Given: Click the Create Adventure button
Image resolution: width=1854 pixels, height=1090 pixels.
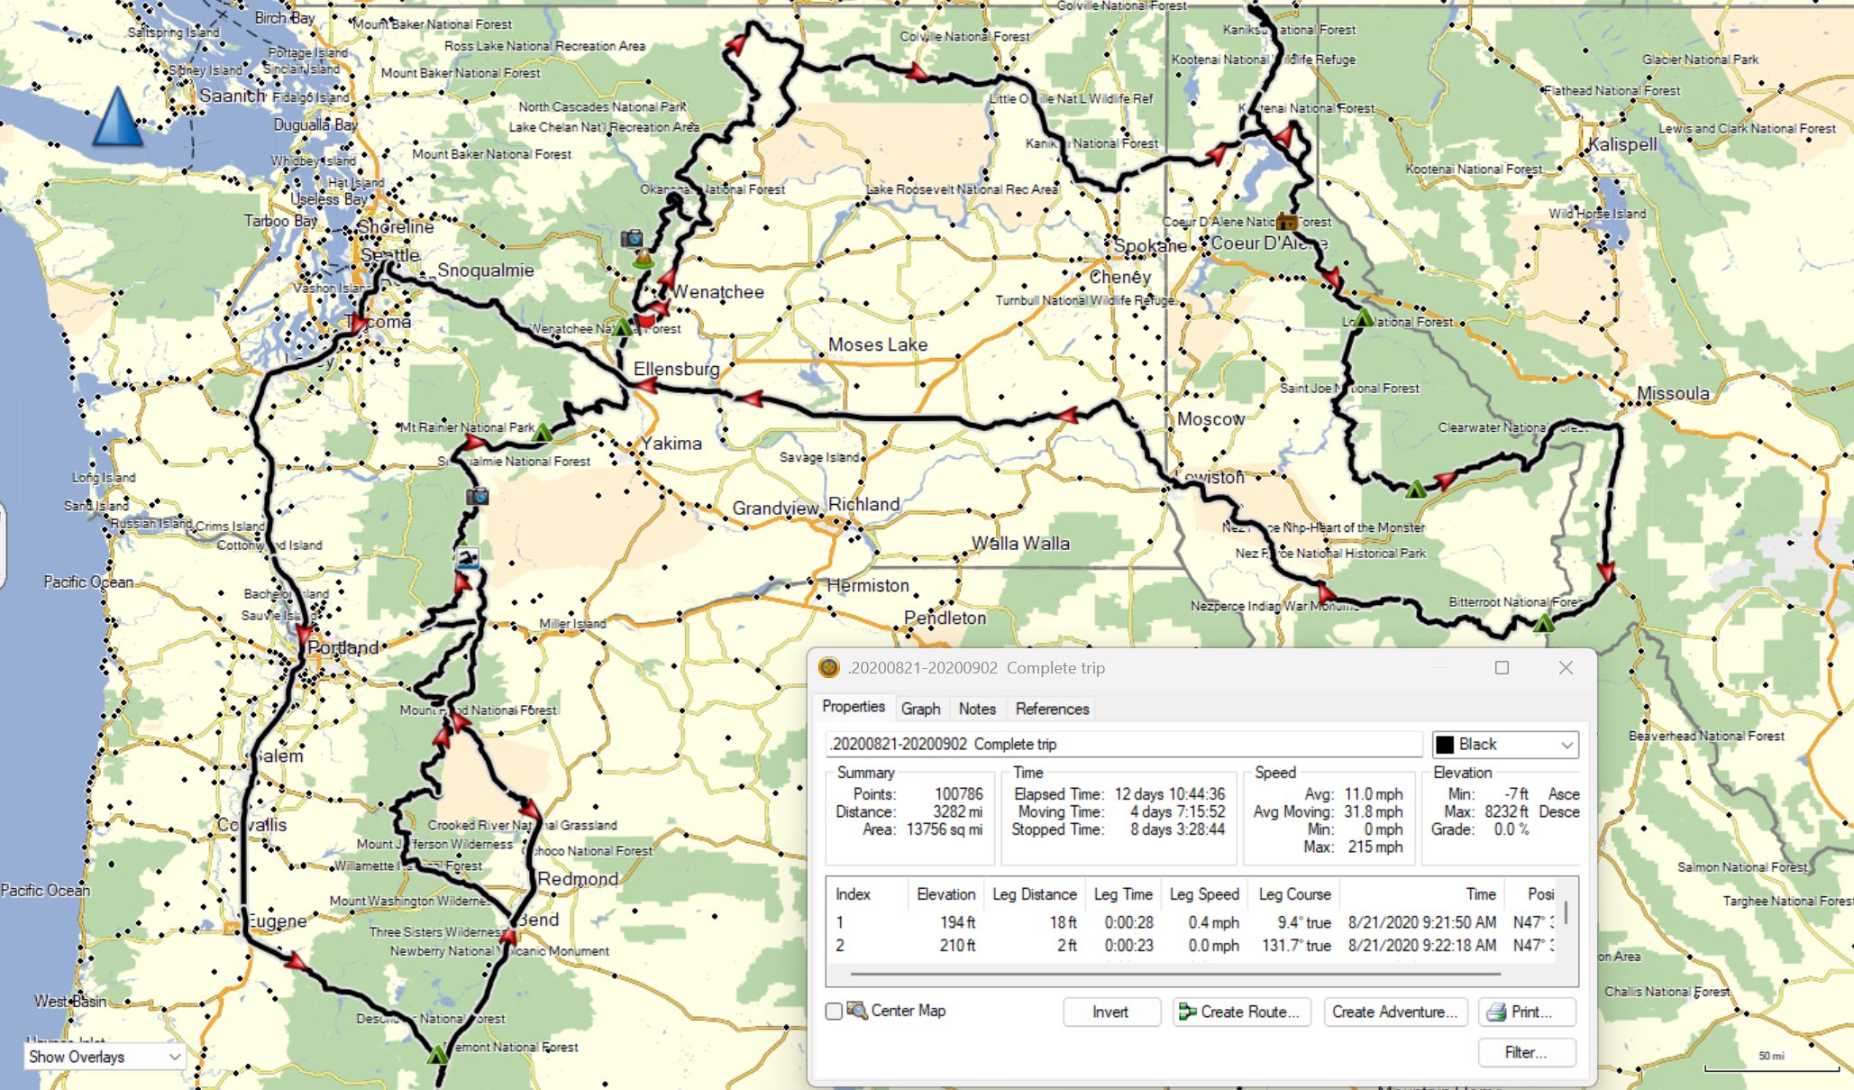Looking at the screenshot, I should coord(1394,1012).
